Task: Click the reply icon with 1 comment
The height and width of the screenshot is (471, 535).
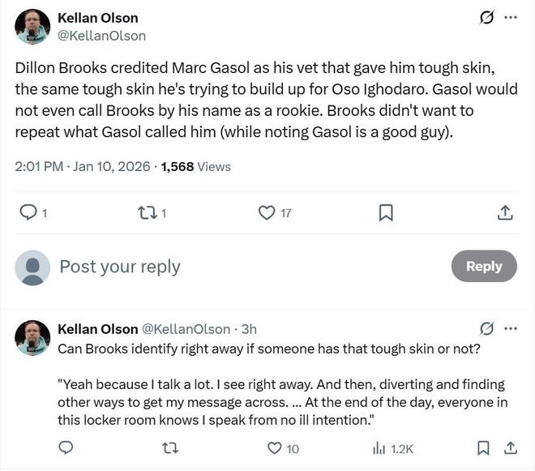Action: point(28,212)
